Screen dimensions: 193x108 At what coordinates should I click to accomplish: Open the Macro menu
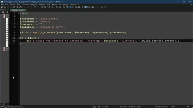tap(54, 5)
